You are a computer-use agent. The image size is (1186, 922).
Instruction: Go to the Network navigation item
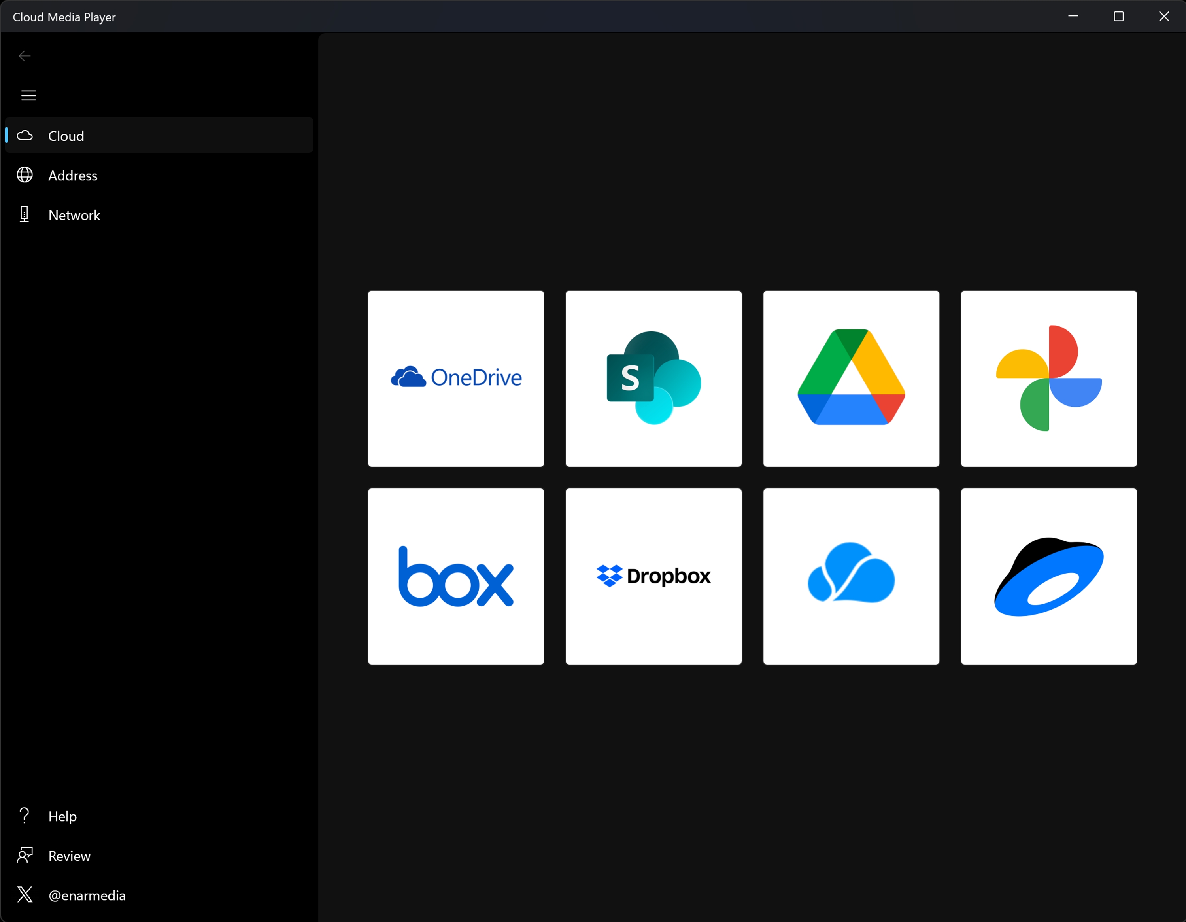point(74,215)
